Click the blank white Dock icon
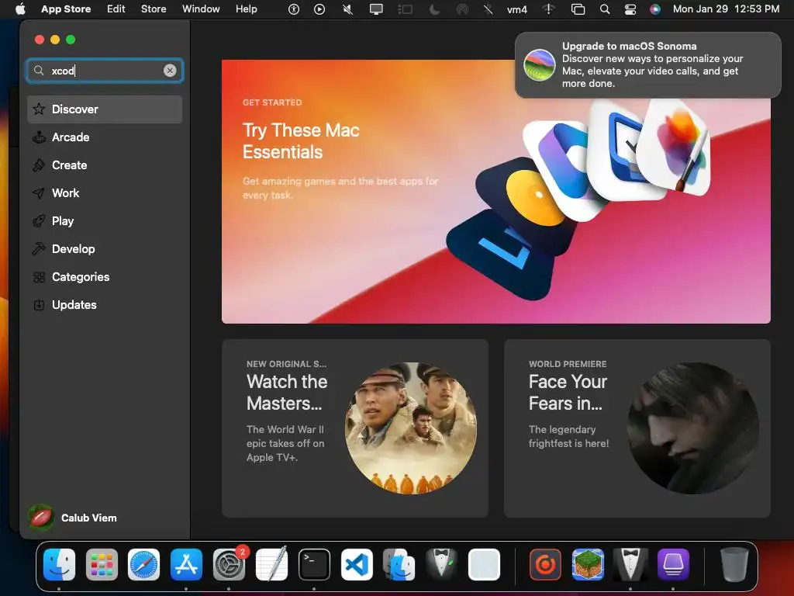 (484, 565)
